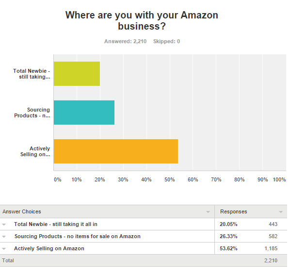291x275 pixels.
Task: Expand the Sourcing Products table row arrow
Action: [x=4, y=237]
